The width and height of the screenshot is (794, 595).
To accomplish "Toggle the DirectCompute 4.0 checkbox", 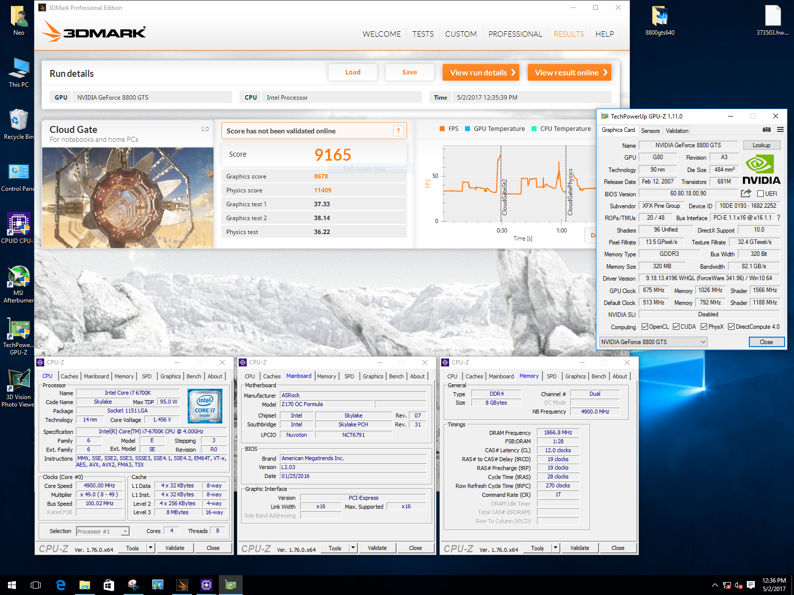I will 731,327.
